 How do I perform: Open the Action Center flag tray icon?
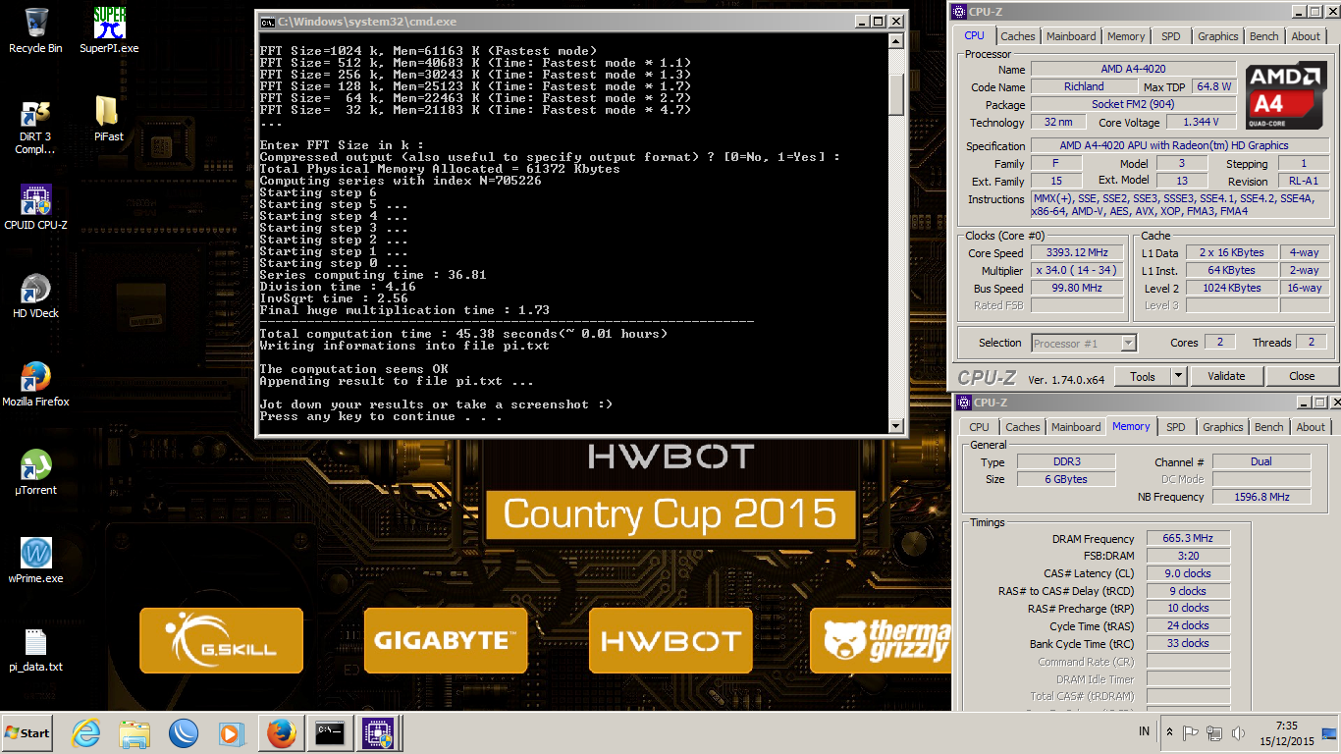point(1191,732)
